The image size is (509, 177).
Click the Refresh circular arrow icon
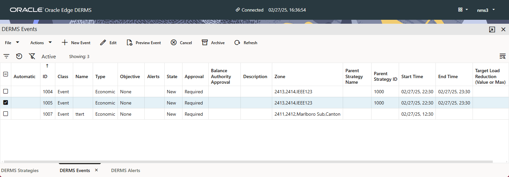pyautogui.click(x=237, y=43)
